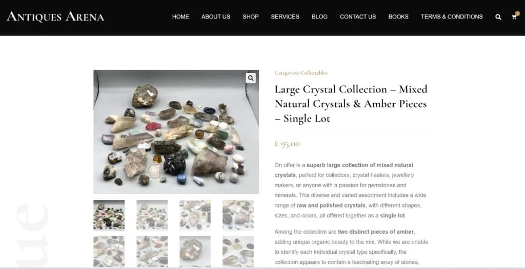Viewport: 525px width, 269px height.
Task: Click the main crystal collection image
Action: 176,131
